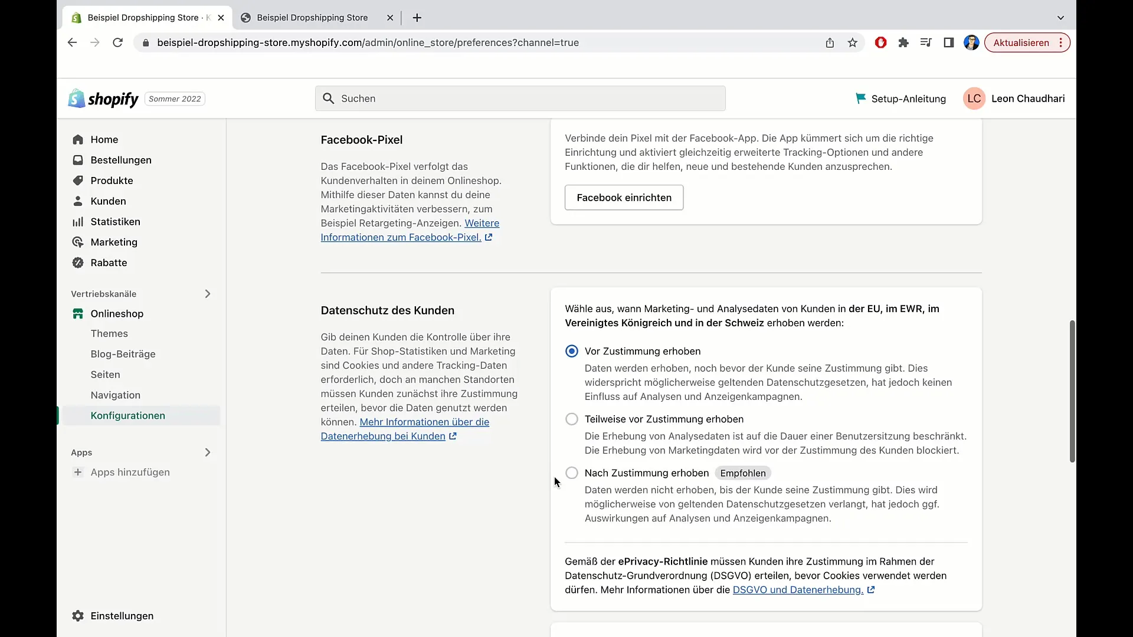Click the Marketing target icon

click(78, 242)
